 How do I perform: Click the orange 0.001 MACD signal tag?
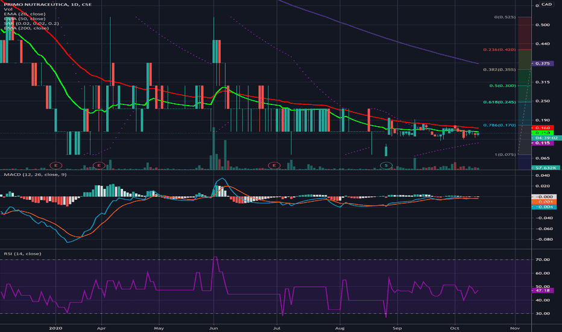tap(544, 202)
